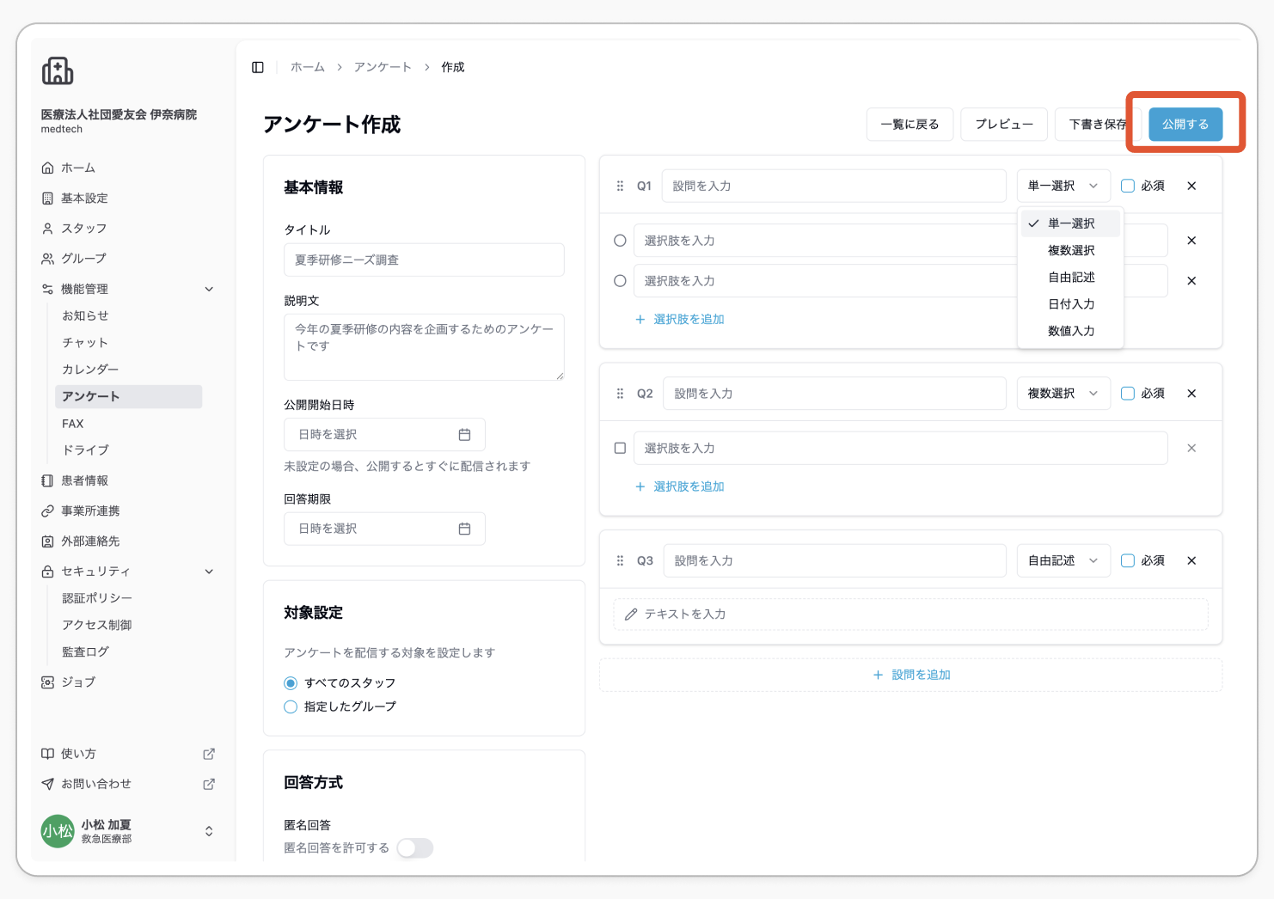
Task: Choose 自由記述 from the dropdown list
Action: (x=1070, y=277)
